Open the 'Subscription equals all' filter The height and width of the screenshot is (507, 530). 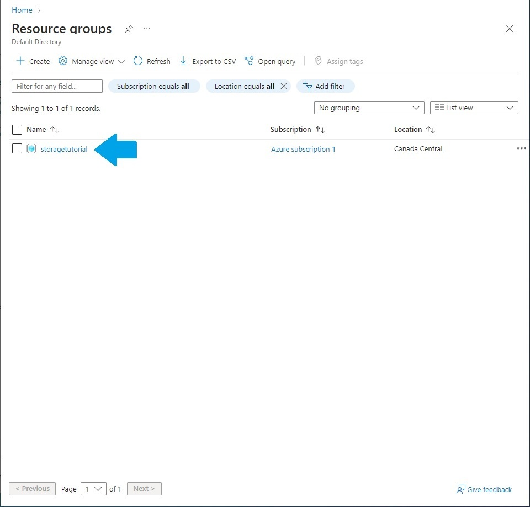pyautogui.click(x=154, y=86)
